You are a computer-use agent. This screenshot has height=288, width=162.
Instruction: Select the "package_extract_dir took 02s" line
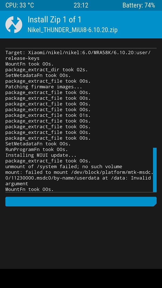pyautogui.click(x=46, y=70)
